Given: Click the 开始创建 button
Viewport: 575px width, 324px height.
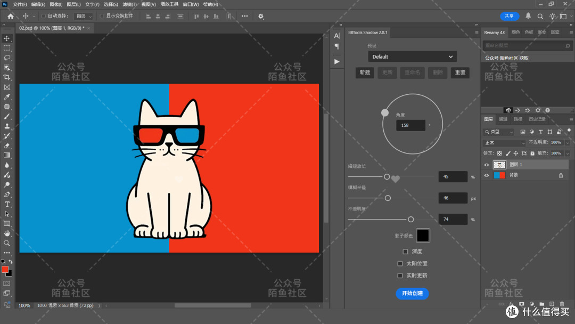Looking at the screenshot, I should tap(412, 294).
